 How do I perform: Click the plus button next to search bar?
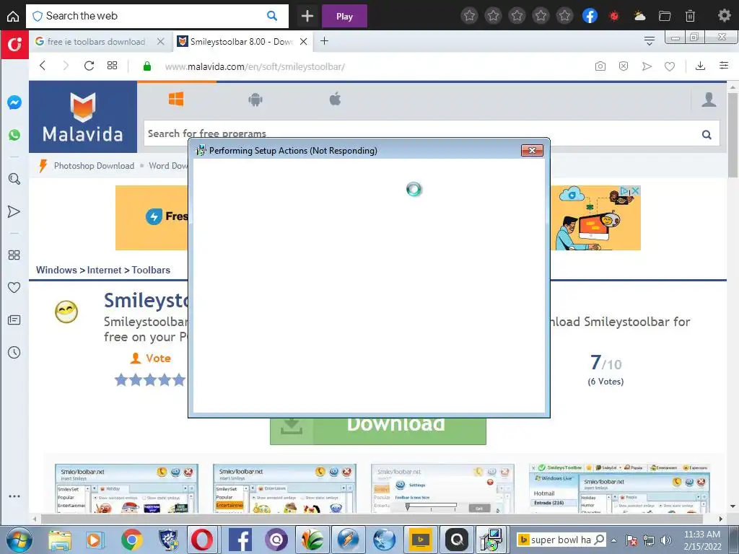point(307,16)
